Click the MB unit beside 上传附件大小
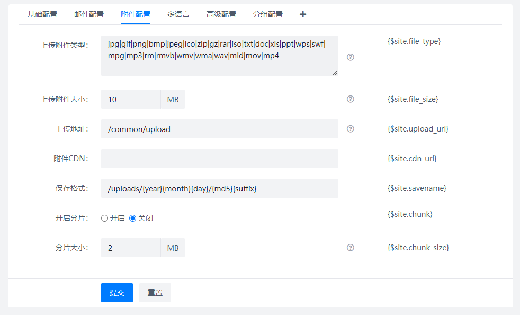The width and height of the screenshot is (520, 315). click(173, 99)
